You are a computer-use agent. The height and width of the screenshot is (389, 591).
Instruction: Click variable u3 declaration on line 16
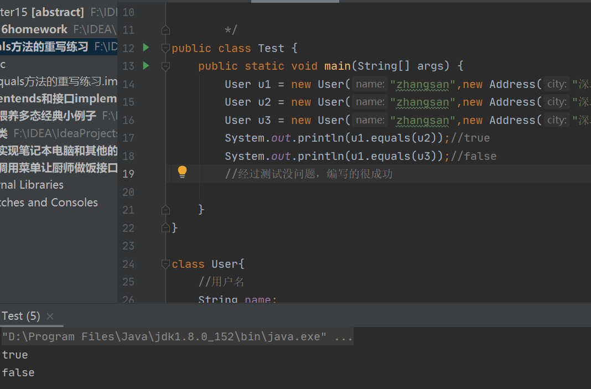(x=264, y=120)
